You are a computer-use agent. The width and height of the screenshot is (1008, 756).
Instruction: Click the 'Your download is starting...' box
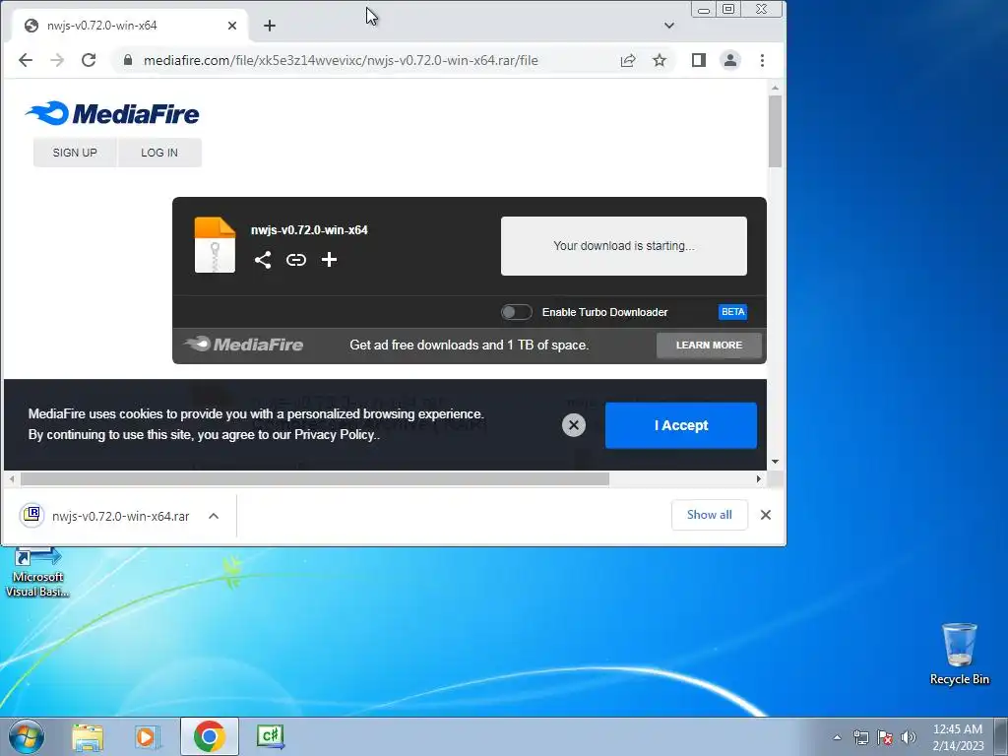pos(623,245)
